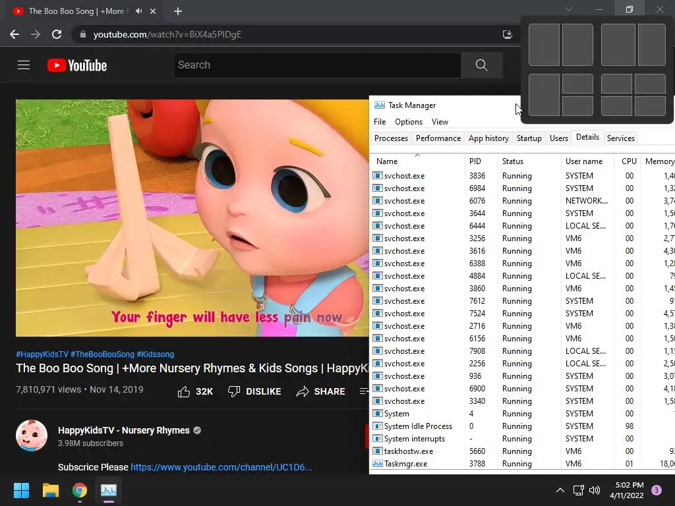The width and height of the screenshot is (675, 506).
Task: Switch to the Startup tab
Action: (529, 138)
